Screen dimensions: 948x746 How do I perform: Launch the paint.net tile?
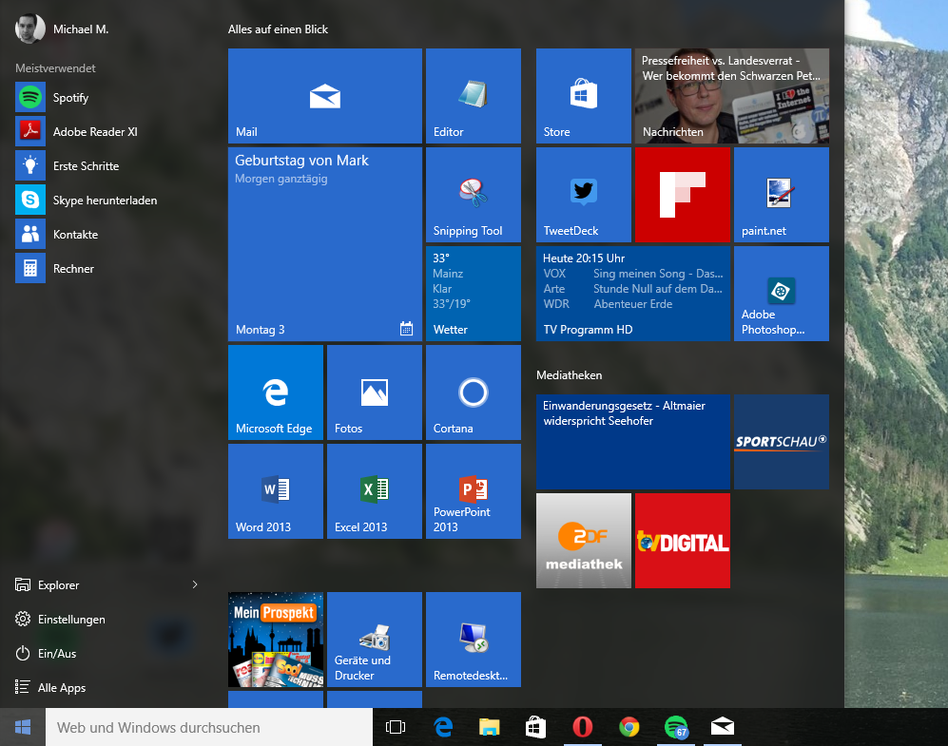click(782, 195)
